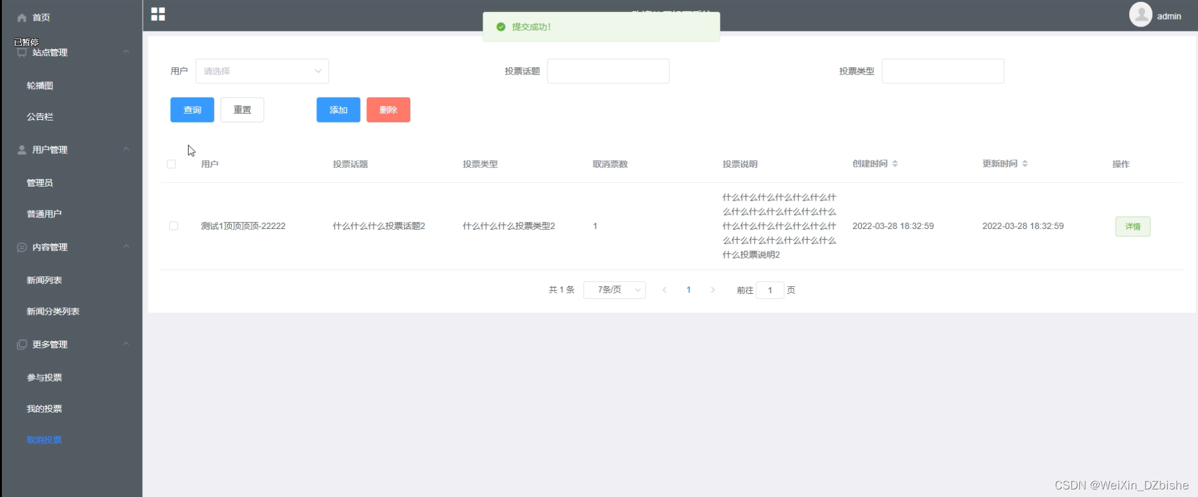Click the 什么什么什么投票类型2 cell

point(509,226)
